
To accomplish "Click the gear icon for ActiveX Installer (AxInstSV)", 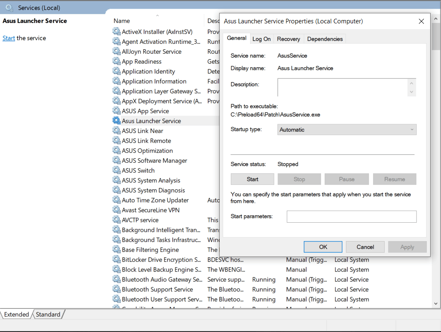I will [116, 31].
